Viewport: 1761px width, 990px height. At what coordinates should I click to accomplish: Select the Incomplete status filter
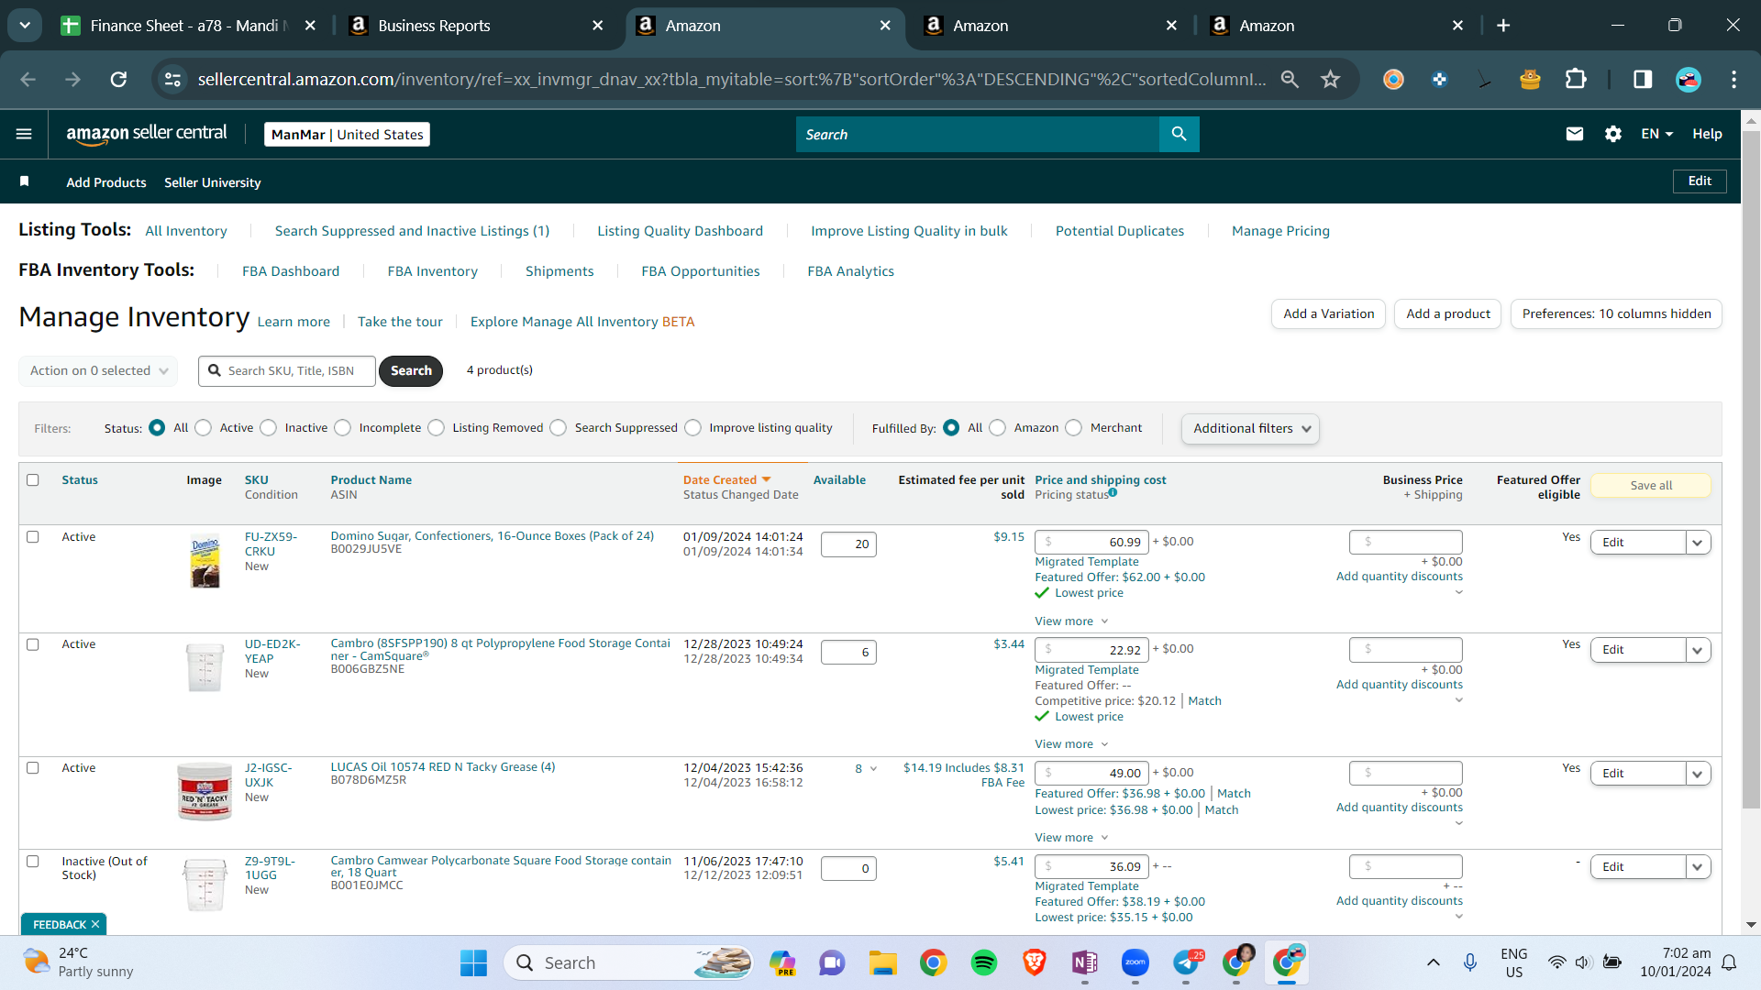(x=343, y=428)
